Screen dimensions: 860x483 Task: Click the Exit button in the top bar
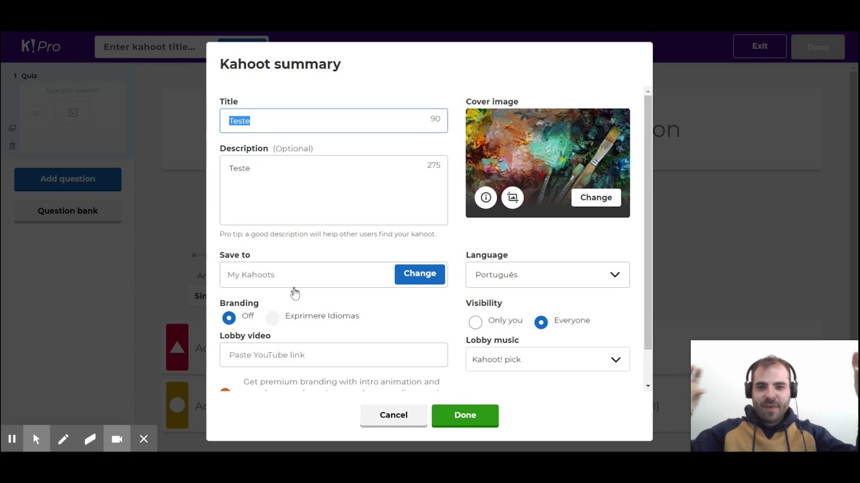point(760,46)
